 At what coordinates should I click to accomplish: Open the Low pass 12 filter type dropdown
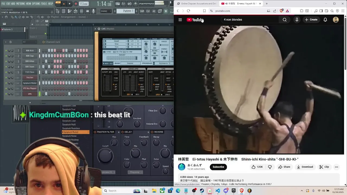tap(108, 172)
